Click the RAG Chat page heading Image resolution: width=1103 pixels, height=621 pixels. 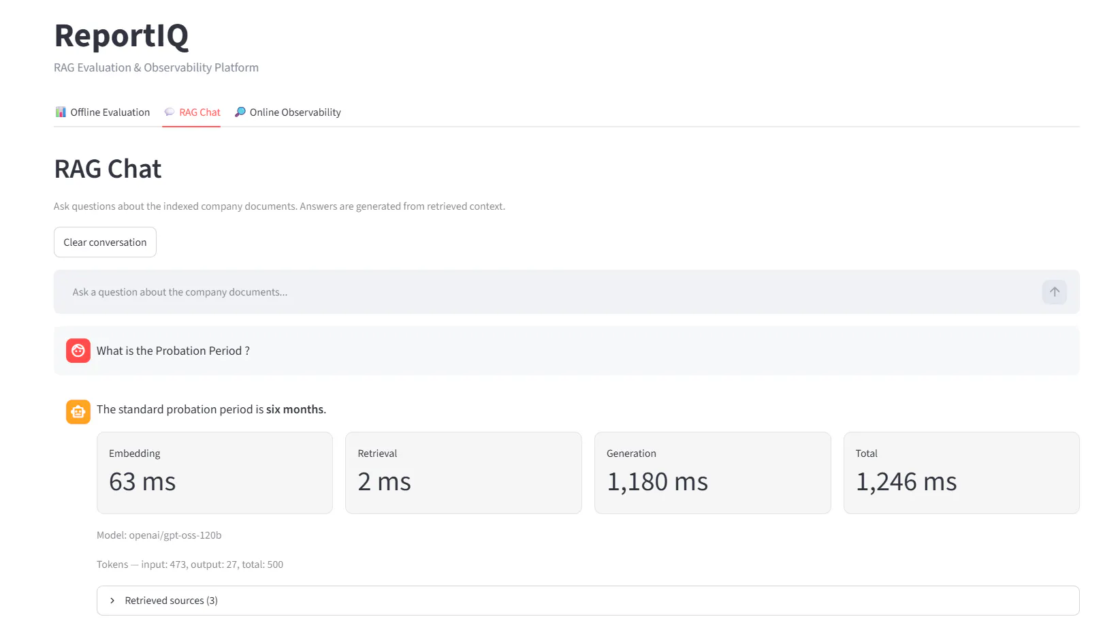pyautogui.click(x=108, y=169)
